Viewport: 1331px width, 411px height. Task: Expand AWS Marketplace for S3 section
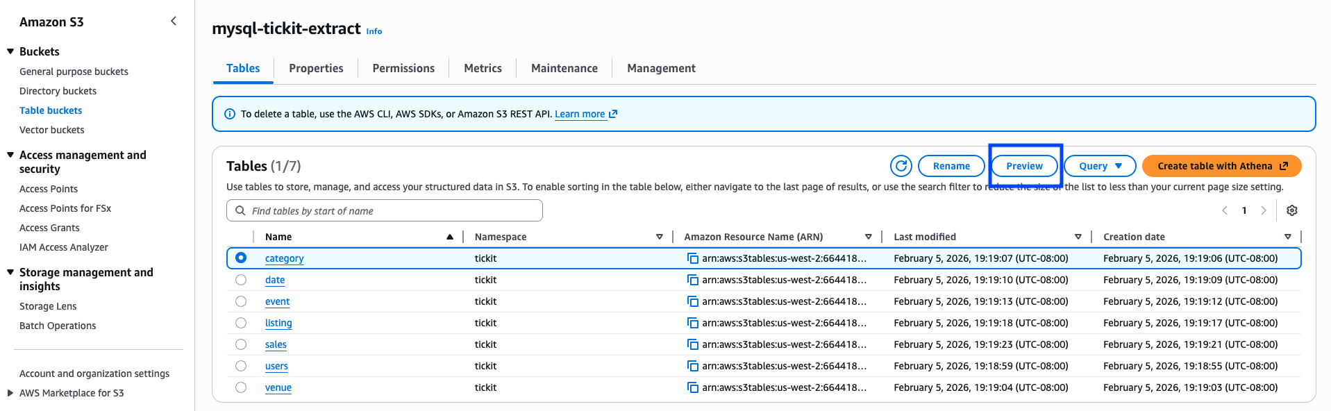(x=10, y=393)
